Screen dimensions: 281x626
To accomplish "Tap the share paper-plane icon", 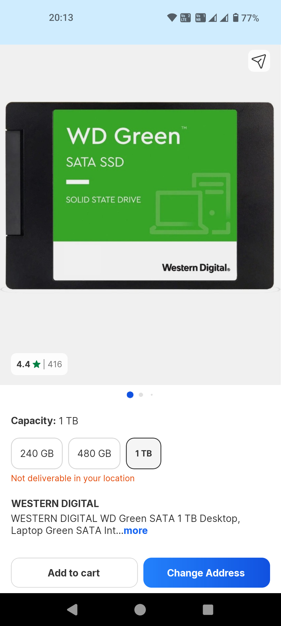I will pyautogui.click(x=259, y=61).
